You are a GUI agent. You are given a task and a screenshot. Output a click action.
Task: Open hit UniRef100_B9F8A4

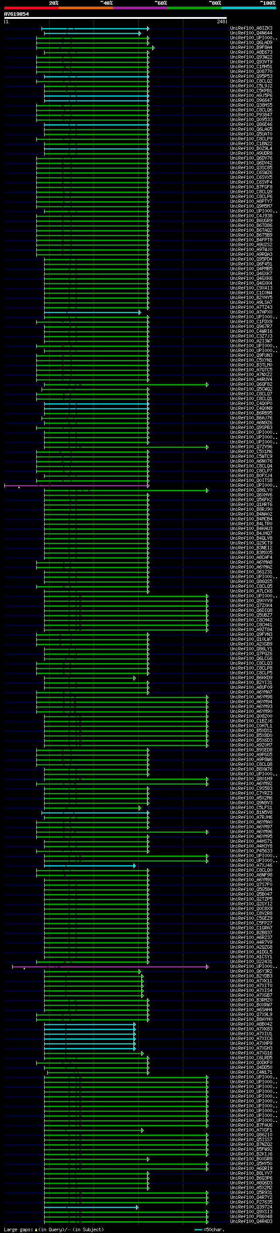pyautogui.click(x=251, y=47)
